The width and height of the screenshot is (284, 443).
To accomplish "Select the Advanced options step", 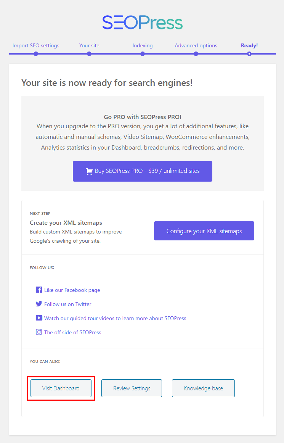I will (x=196, y=45).
